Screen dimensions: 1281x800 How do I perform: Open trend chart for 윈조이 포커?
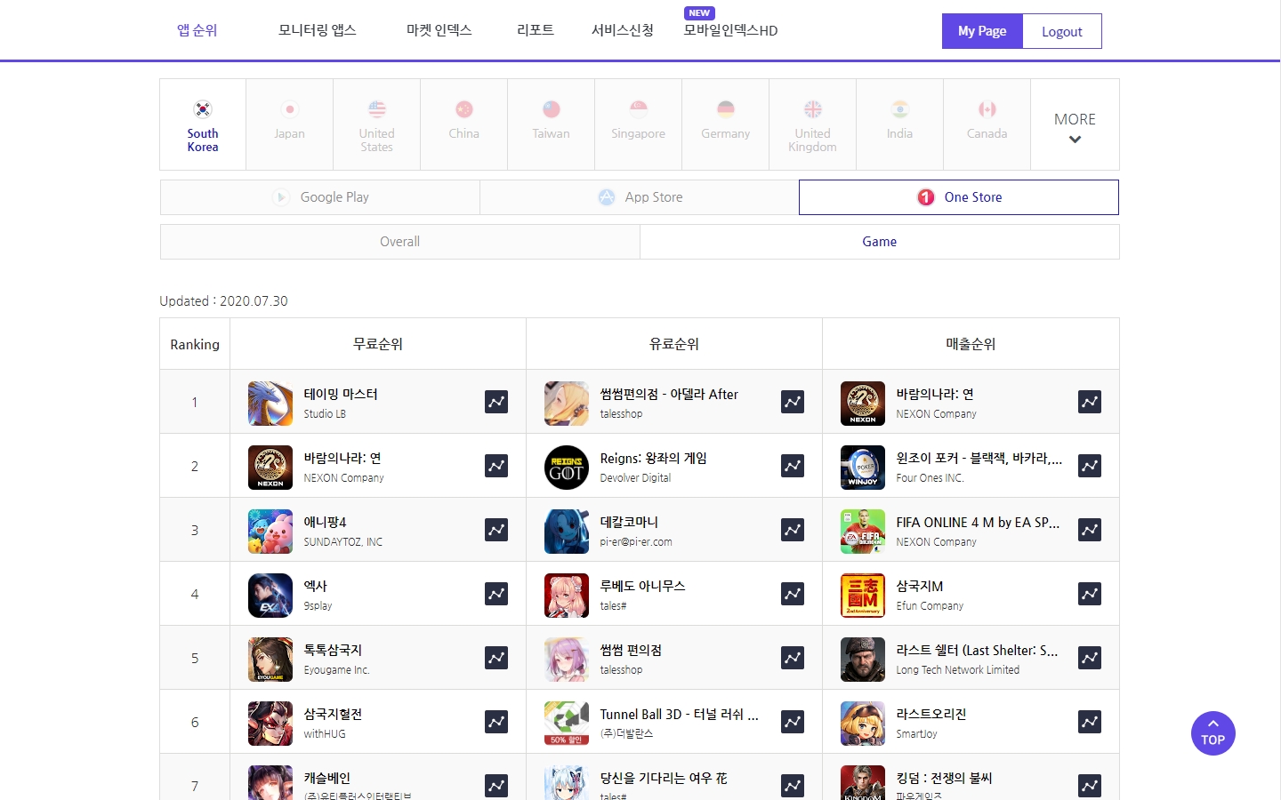[x=1090, y=466]
